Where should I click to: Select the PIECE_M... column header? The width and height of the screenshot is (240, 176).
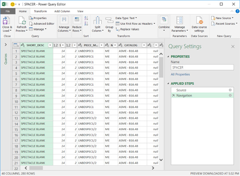click(x=91, y=45)
